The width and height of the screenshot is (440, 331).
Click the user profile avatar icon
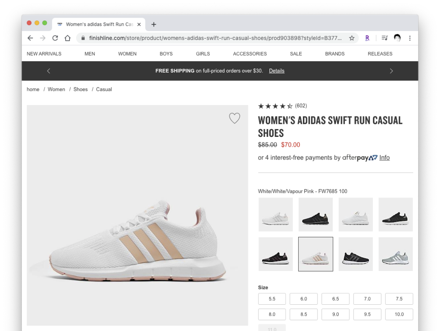click(x=397, y=38)
